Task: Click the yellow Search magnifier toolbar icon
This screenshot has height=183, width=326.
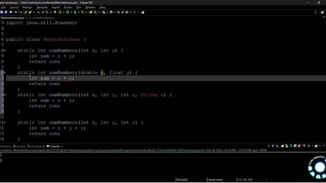Action: 95,12
